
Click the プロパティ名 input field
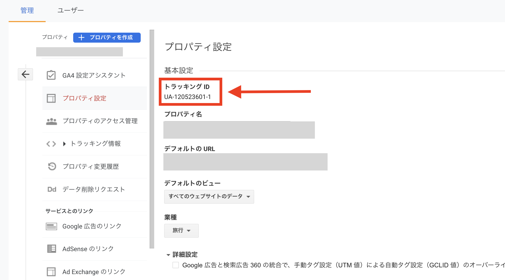[x=239, y=130]
